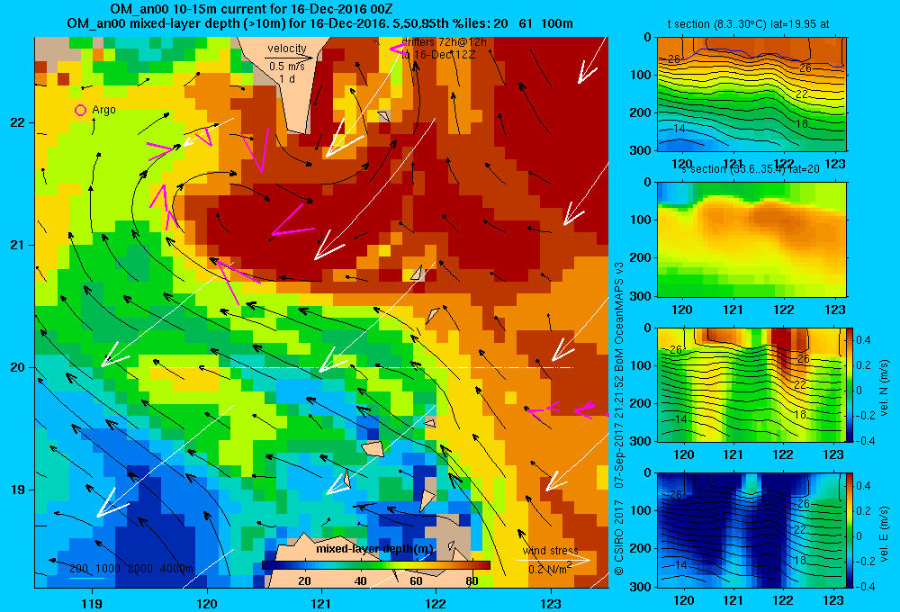
Task: Click longitude label '122' under main map
Action: click(436, 603)
